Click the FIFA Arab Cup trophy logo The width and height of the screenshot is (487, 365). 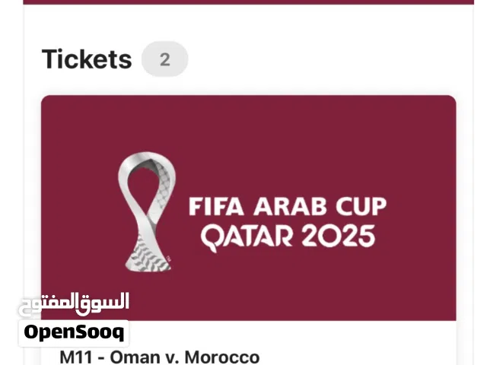coord(147,211)
